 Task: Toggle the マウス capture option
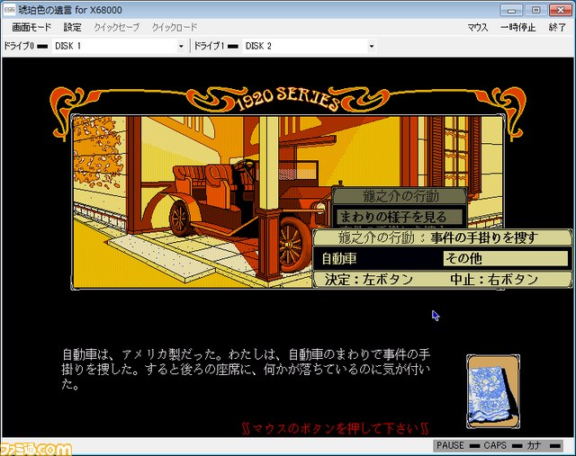[x=478, y=28]
